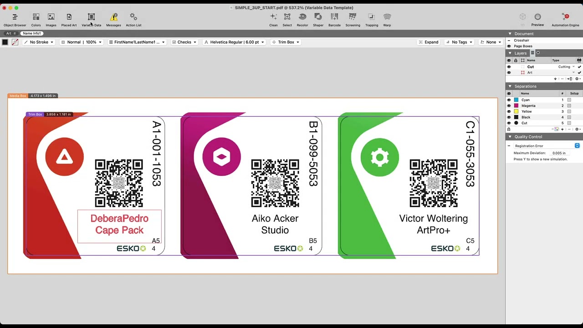Open the FirstName1LastName1 field dropdown
The image size is (583, 328).
[x=137, y=42]
